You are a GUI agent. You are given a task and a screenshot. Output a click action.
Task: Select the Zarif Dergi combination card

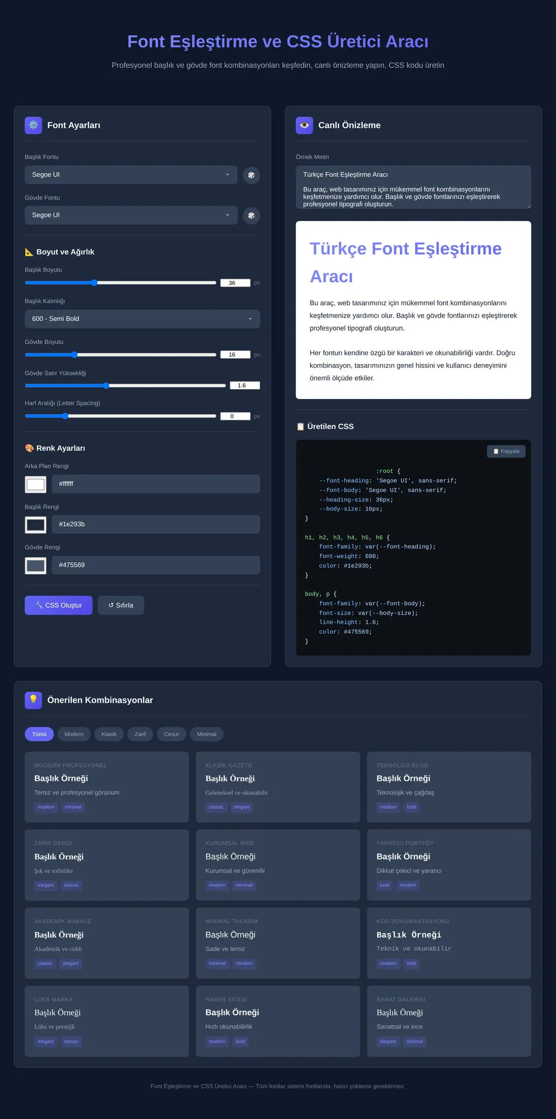[x=107, y=865]
